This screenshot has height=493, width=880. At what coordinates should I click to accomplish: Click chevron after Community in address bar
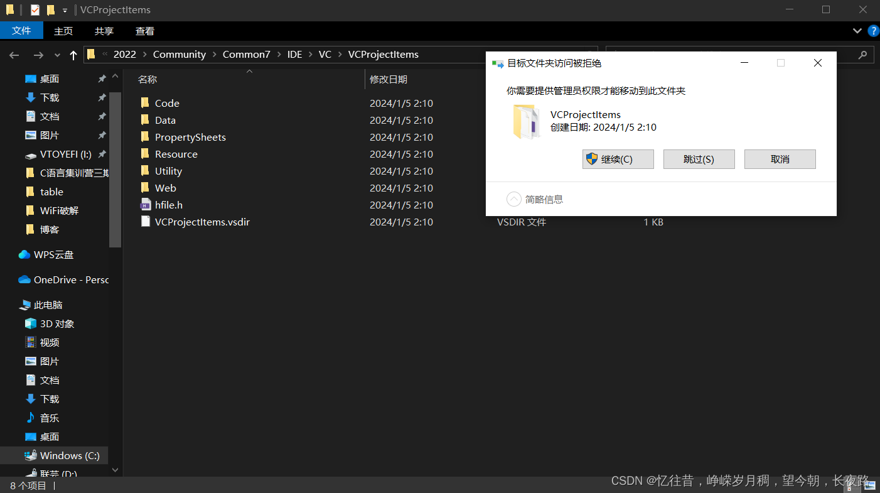[214, 55]
